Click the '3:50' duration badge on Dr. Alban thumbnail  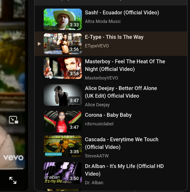74,178
